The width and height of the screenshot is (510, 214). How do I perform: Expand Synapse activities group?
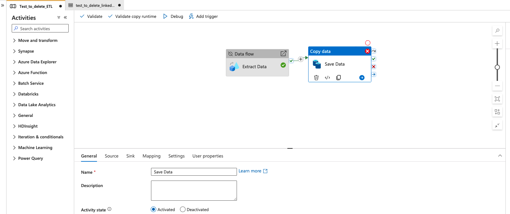[14, 51]
